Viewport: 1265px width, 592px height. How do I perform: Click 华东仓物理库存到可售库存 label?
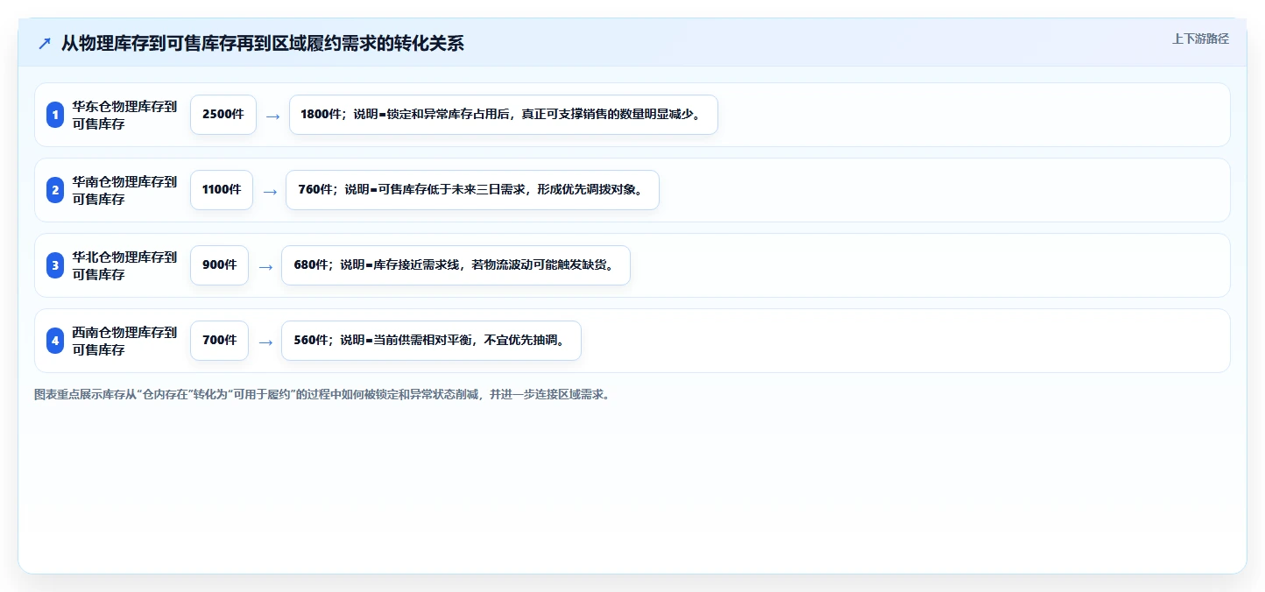click(x=124, y=115)
